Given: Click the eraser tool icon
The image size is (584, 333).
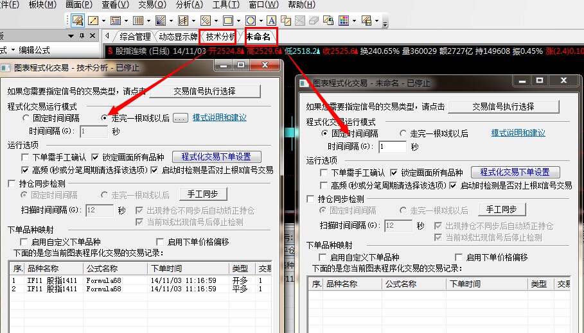Looking at the screenshot, I should click(x=314, y=21).
